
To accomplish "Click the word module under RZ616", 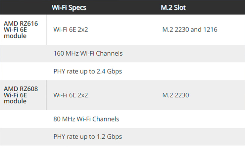I will coord(15,36).
